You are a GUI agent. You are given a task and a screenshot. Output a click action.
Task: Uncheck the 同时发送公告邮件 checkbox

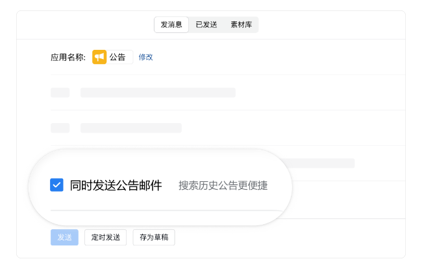point(56,185)
